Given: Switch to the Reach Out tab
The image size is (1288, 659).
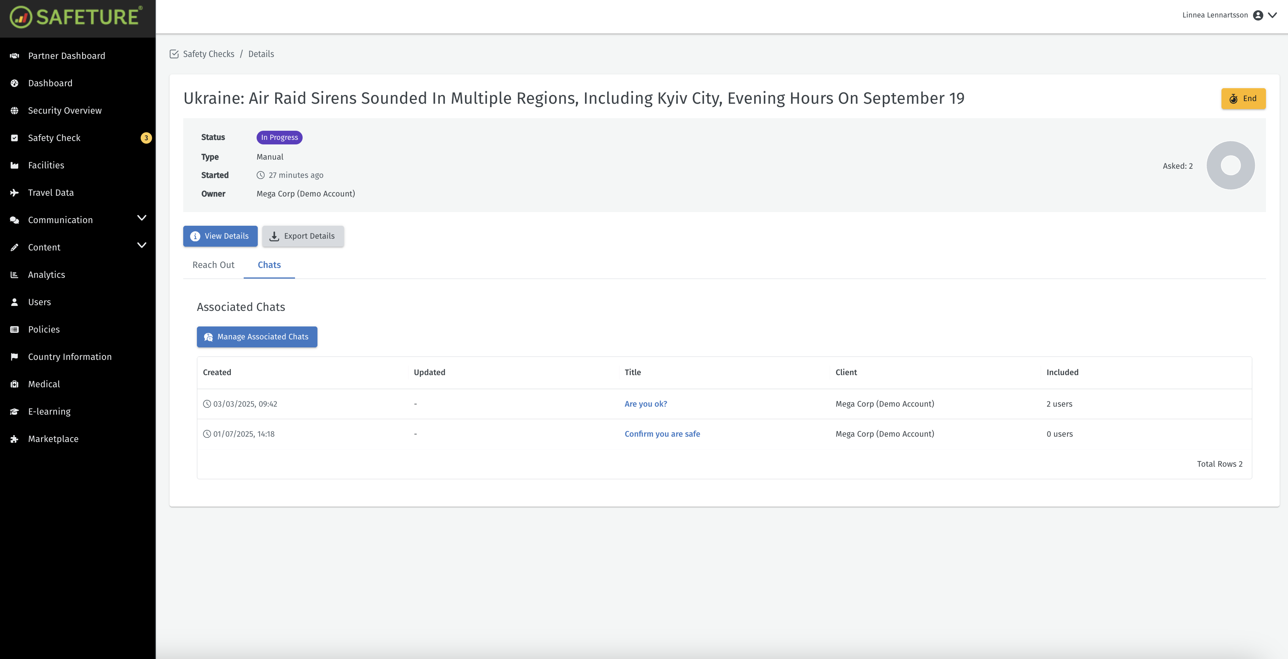Looking at the screenshot, I should (213, 265).
